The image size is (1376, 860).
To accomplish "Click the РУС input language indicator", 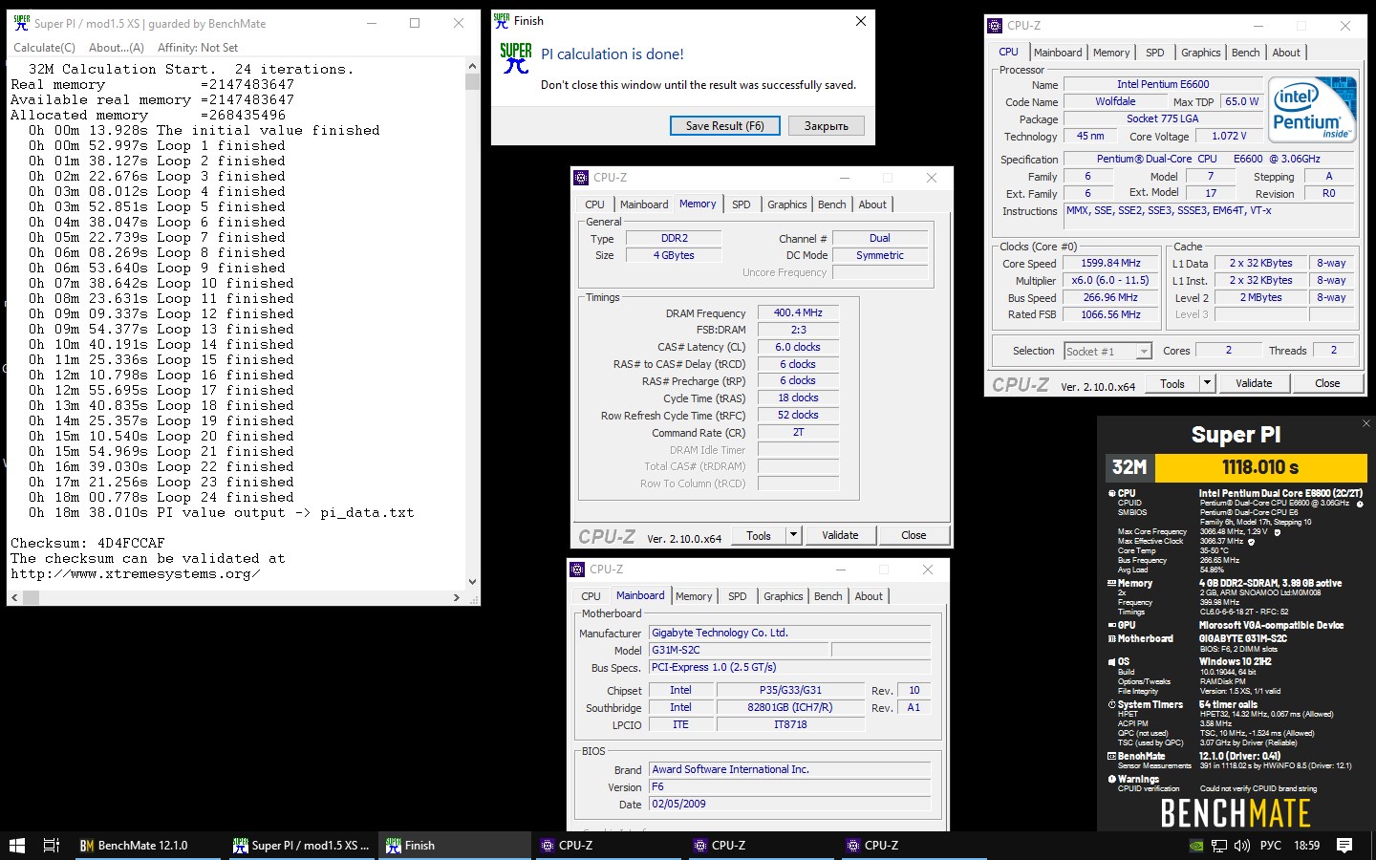I will click(1271, 846).
